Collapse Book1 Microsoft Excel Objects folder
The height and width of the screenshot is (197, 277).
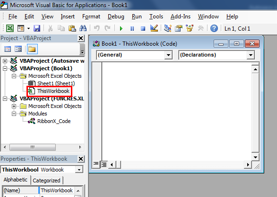point(14,76)
